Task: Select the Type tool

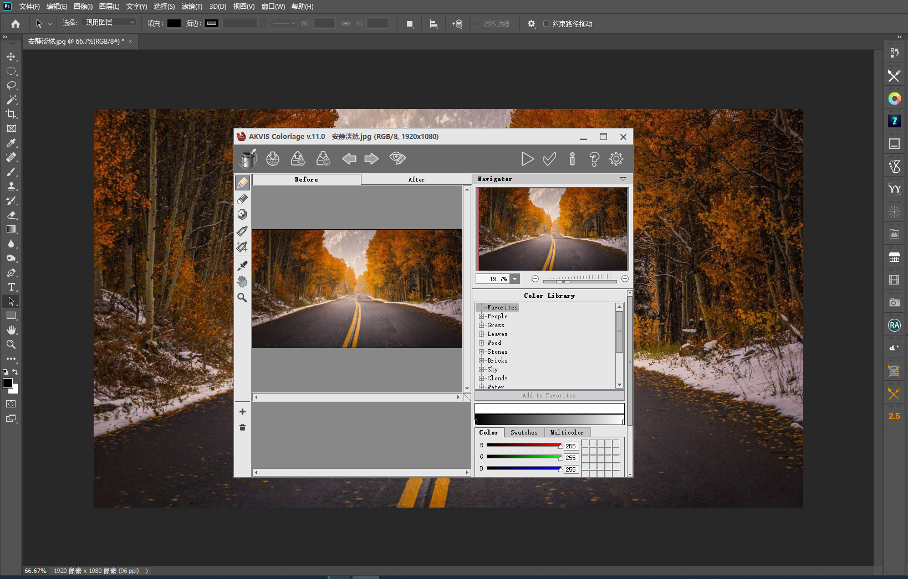Action: 11,287
